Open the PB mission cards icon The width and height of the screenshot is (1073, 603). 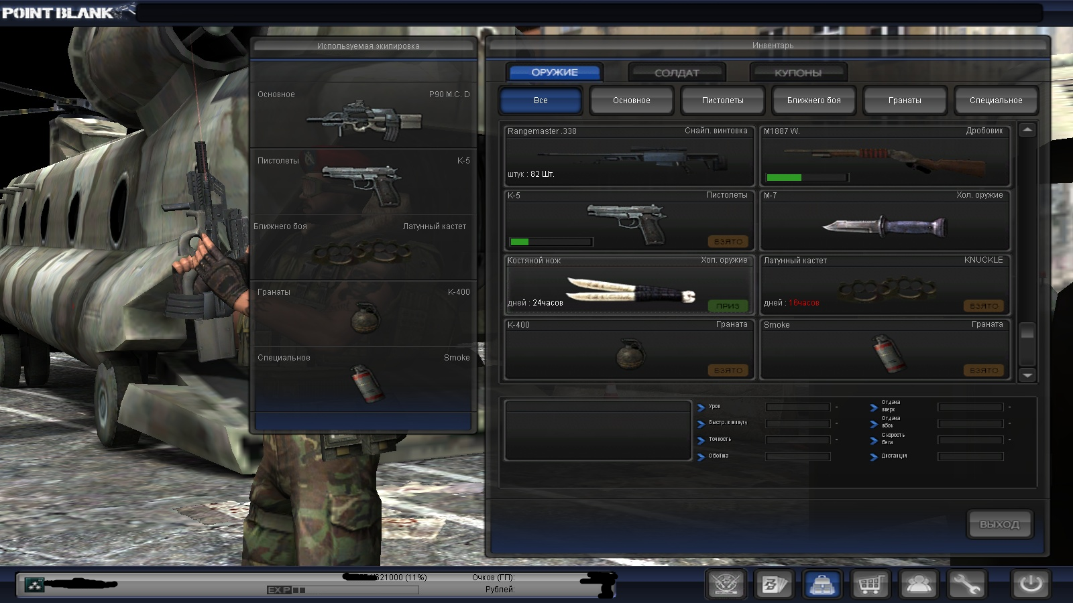coord(773,585)
